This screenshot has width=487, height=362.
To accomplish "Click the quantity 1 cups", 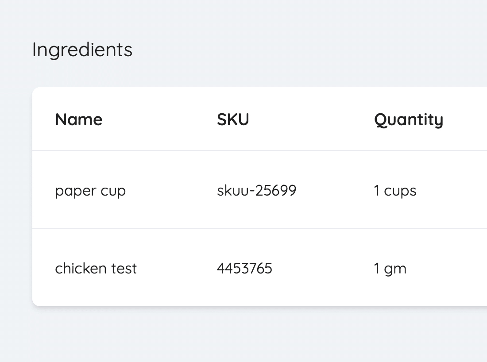I will point(395,190).
